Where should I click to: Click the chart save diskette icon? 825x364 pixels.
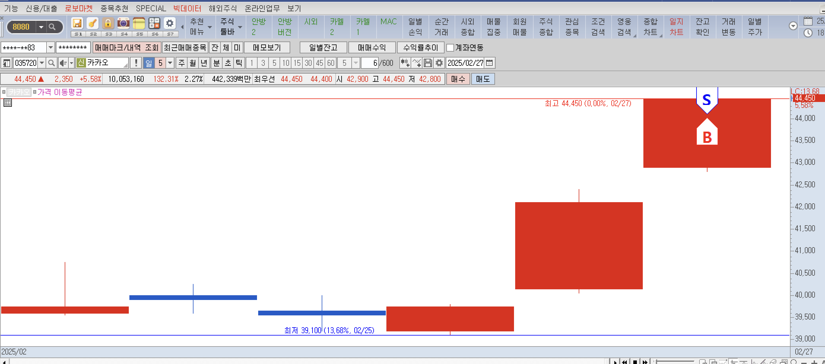click(428, 63)
